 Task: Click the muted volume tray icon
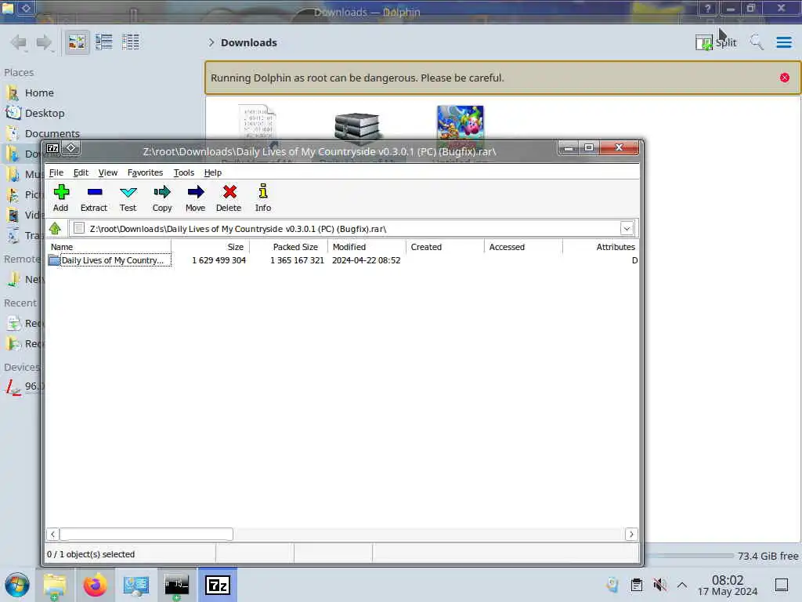tap(659, 585)
